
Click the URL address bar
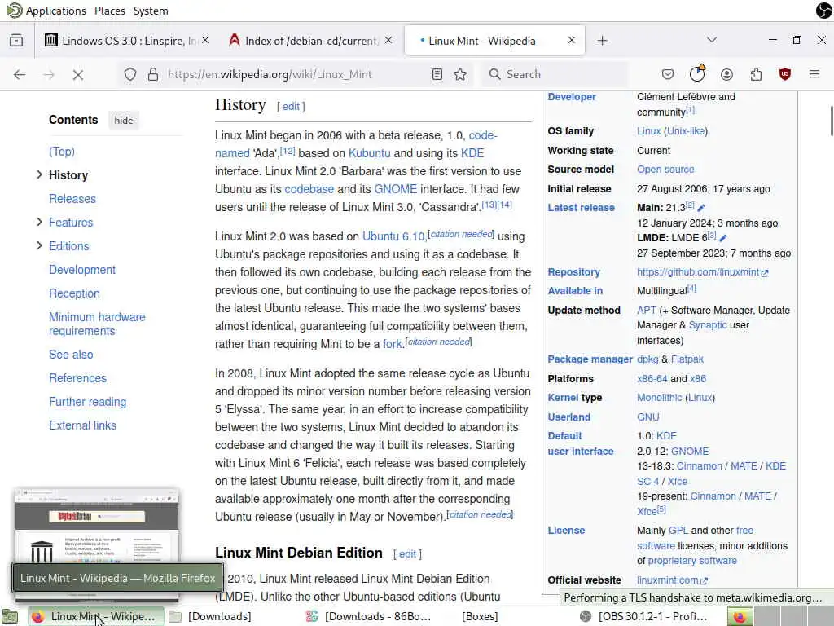(295, 74)
